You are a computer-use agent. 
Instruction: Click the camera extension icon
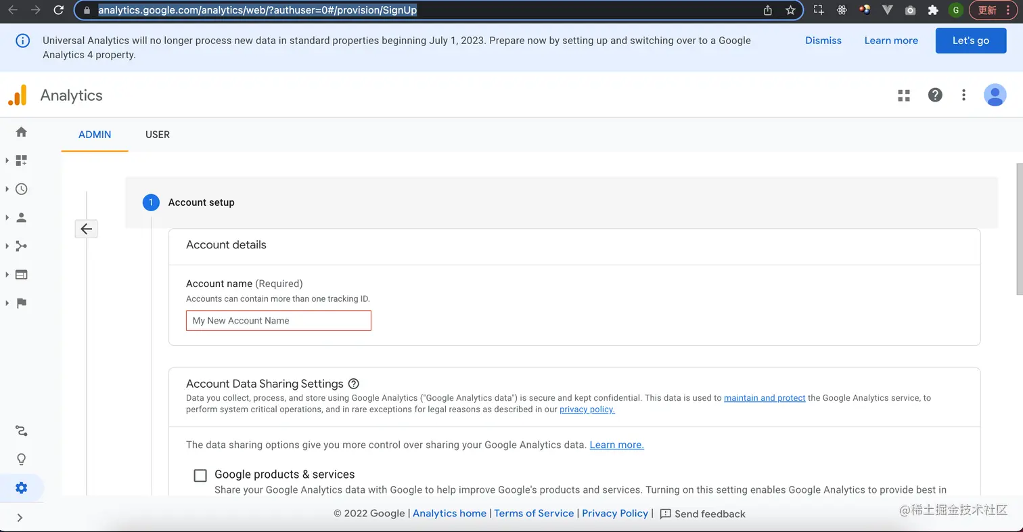point(911,10)
